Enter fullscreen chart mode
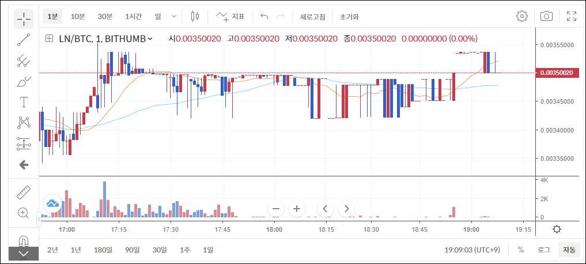586x264 pixels. click(572, 16)
